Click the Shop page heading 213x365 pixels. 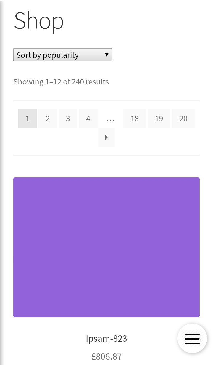click(x=39, y=20)
